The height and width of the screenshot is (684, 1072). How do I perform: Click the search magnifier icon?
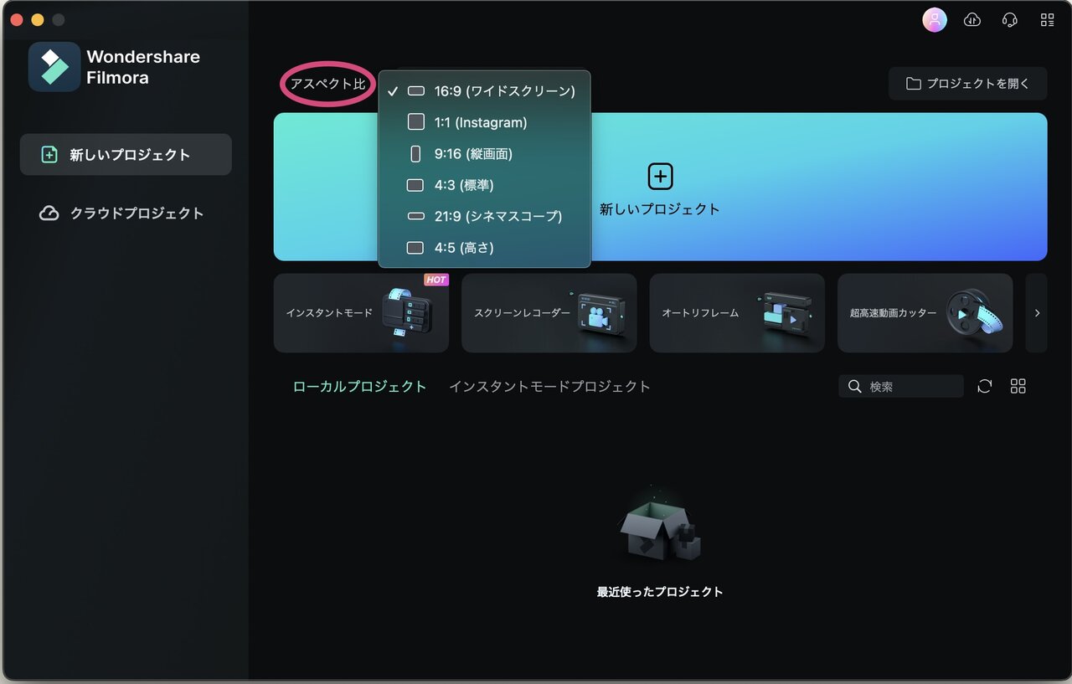[854, 386]
